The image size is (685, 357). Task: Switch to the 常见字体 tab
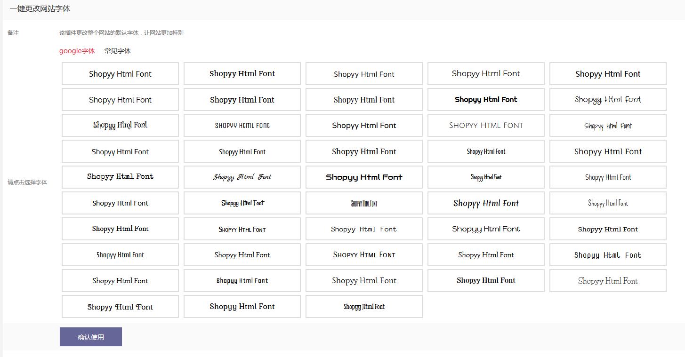pyautogui.click(x=117, y=50)
